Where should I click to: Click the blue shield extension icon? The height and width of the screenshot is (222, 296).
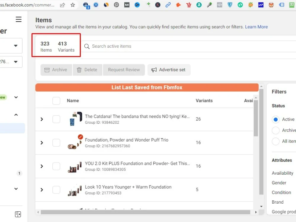pyautogui.click(x=230, y=5)
